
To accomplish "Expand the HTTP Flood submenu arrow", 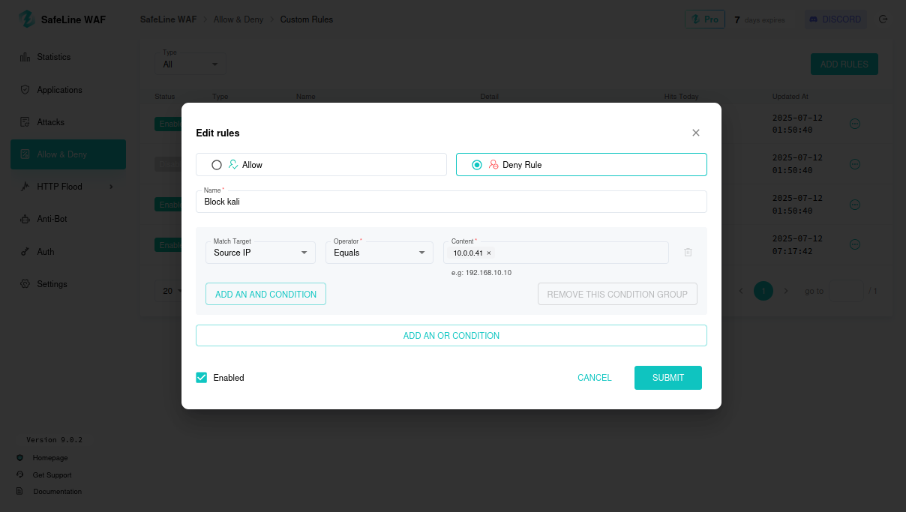I will coord(112,187).
